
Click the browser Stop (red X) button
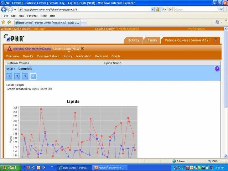(170, 9)
